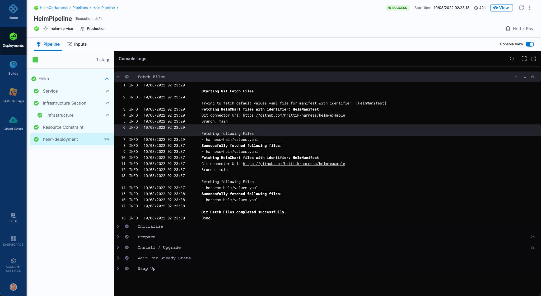
Task: Open logs in a new window
Action: point(534,59)
